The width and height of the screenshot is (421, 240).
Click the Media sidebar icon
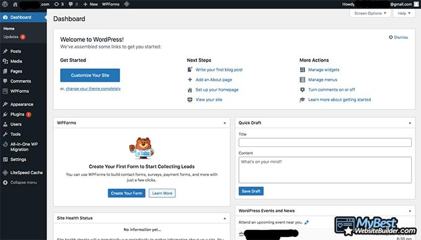[x=5, y=61]
